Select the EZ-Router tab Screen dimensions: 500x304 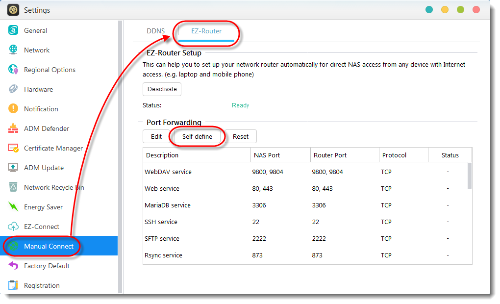click(206, 30)
